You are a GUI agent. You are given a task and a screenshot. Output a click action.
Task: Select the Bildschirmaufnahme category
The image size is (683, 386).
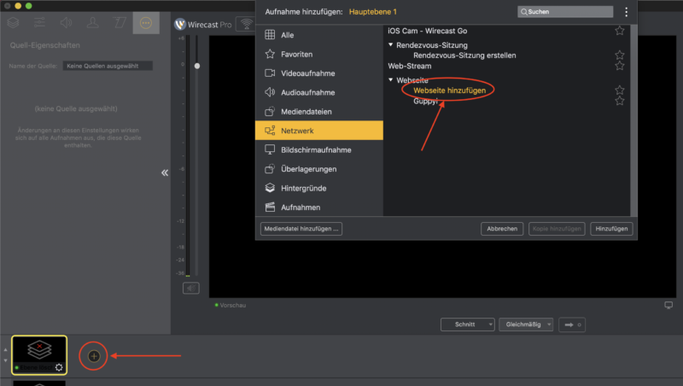[x=319, y=149]
